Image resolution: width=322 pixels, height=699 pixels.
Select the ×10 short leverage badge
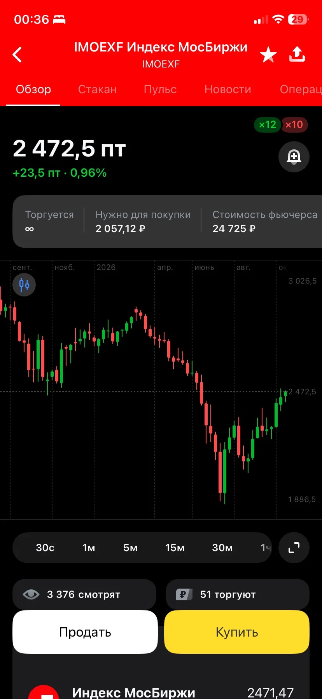[294, 125]
